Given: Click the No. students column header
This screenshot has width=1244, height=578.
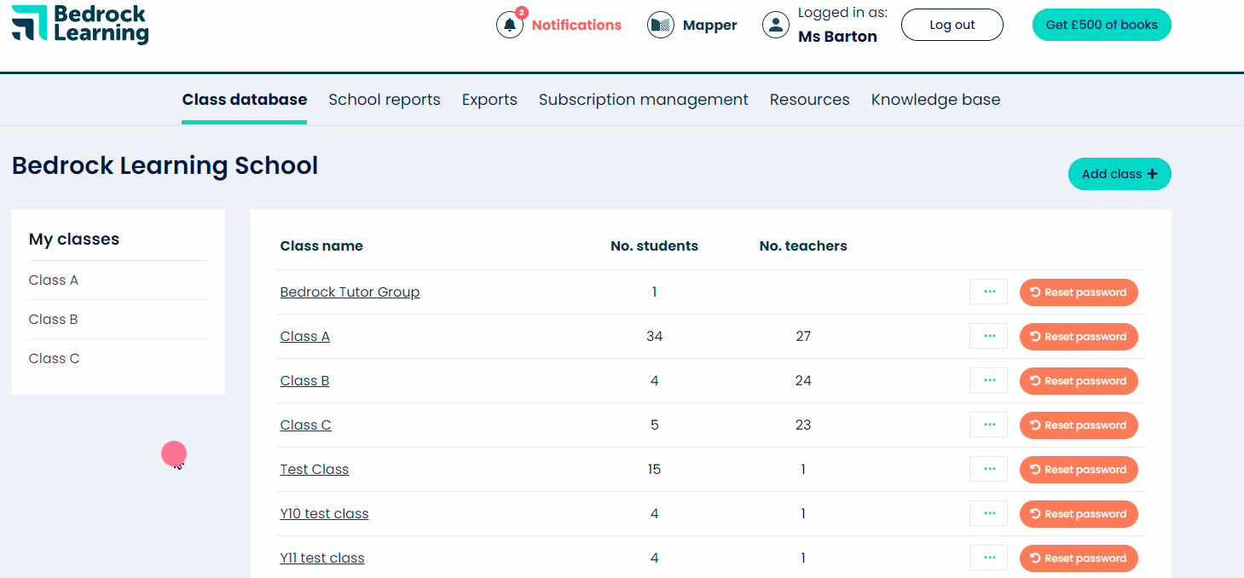Looking at the screenshot, I should pos(654,246).
